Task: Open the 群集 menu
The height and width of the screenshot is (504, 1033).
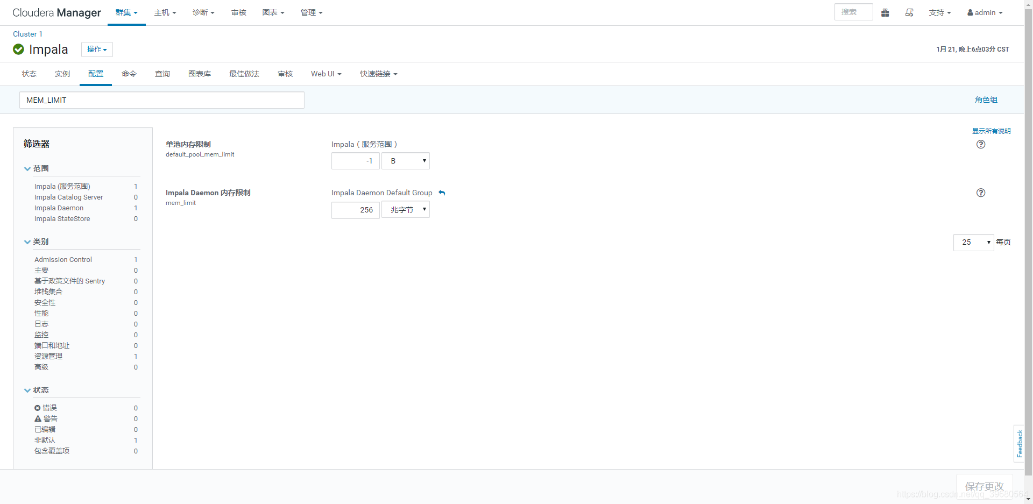Action: pos(126,12)
